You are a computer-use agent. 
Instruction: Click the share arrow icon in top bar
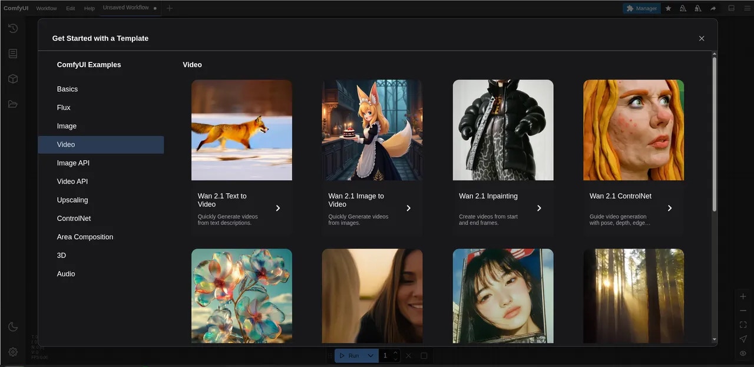(x=713, y=8)
